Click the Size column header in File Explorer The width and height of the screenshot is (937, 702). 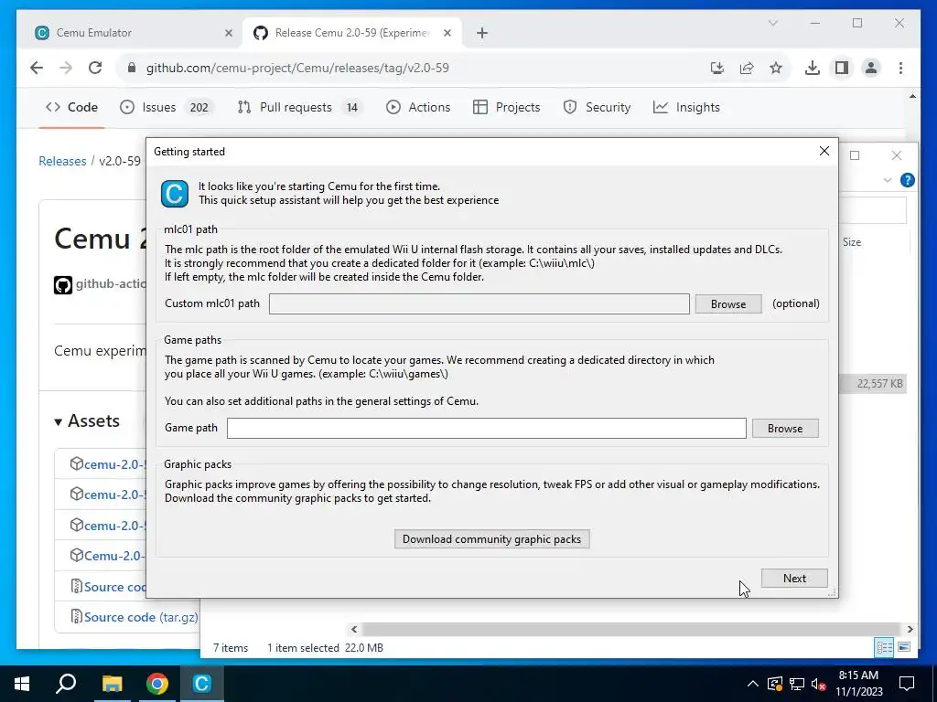[x=852, y=242]
